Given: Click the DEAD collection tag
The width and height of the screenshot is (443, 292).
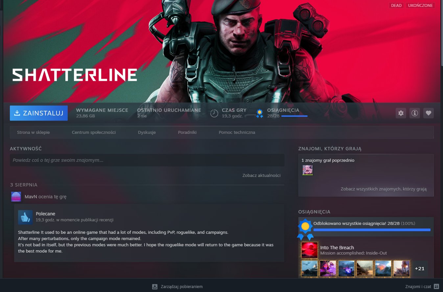Looking at the screenshot, I should pos(396,6).
